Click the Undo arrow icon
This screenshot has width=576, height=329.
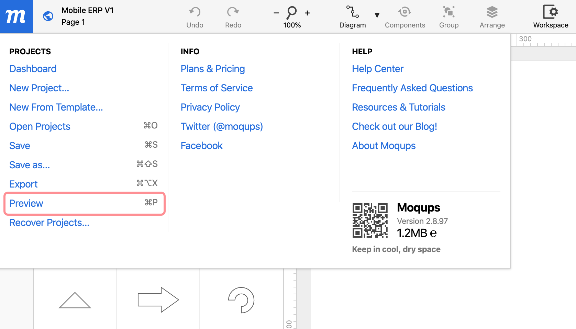tap(195, 12)
